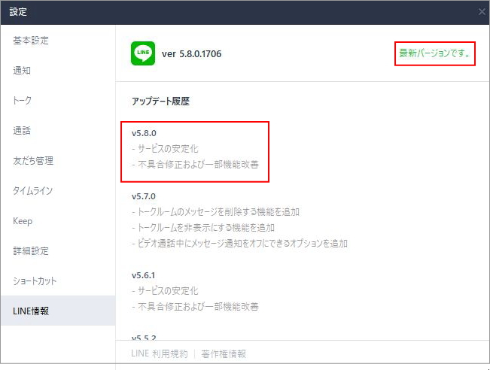Open 友だち管理 in the sidebar
Screen dimensions: 490x370
pos(33,161)
